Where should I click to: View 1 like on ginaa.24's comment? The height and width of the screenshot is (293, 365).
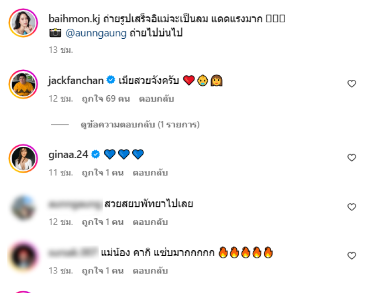click(103, 173)
